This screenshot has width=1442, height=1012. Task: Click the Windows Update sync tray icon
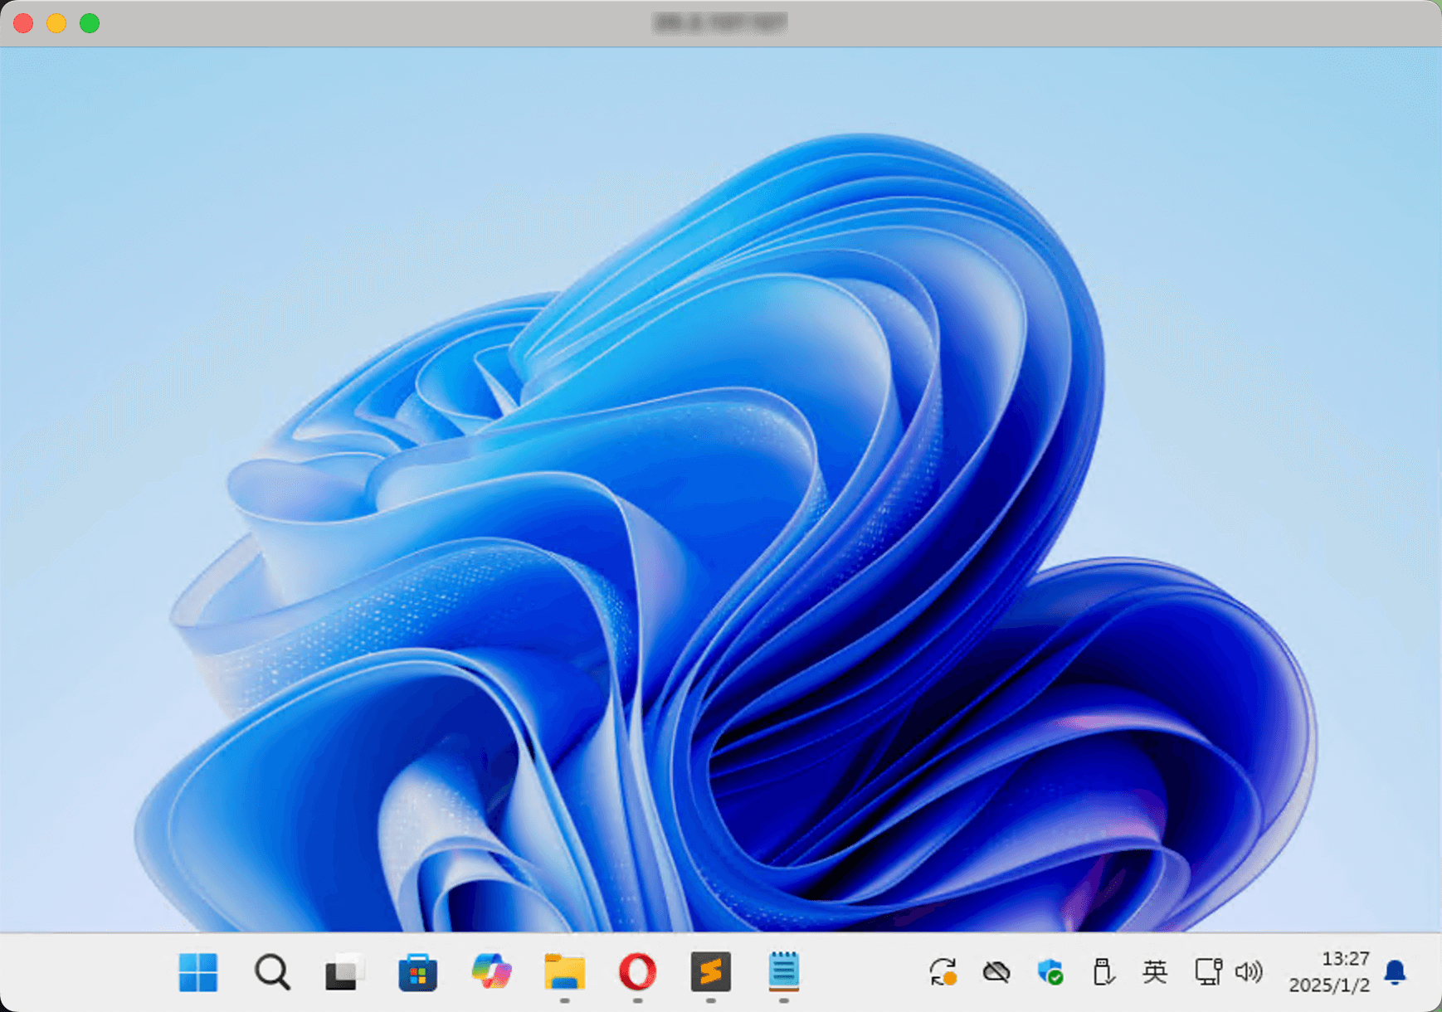pos(943,971)
